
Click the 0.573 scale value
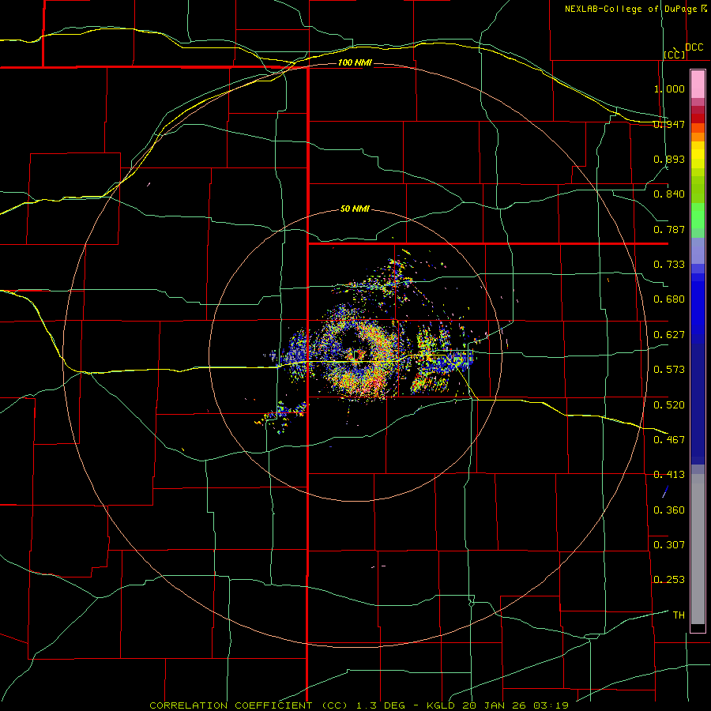click(669, 370)
